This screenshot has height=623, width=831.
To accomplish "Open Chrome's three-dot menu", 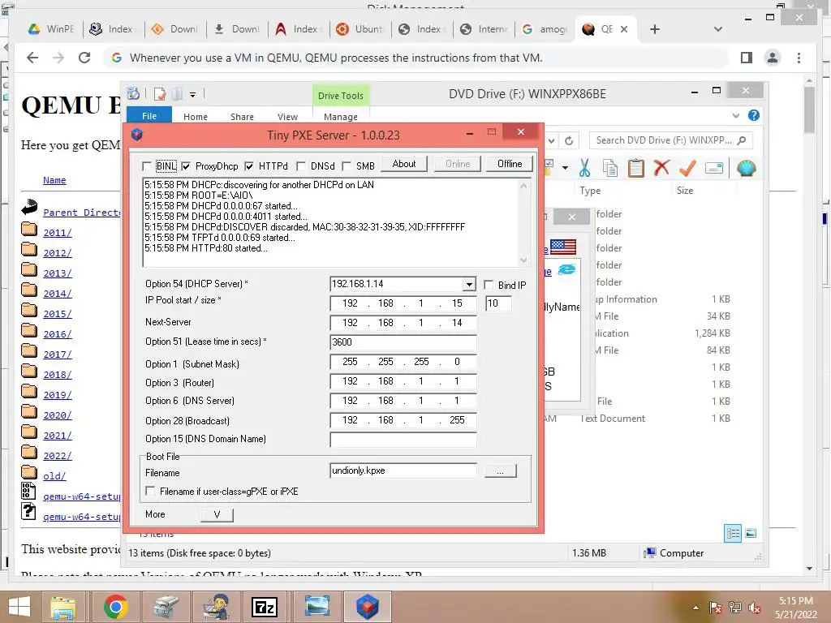I will pos(799,58).
